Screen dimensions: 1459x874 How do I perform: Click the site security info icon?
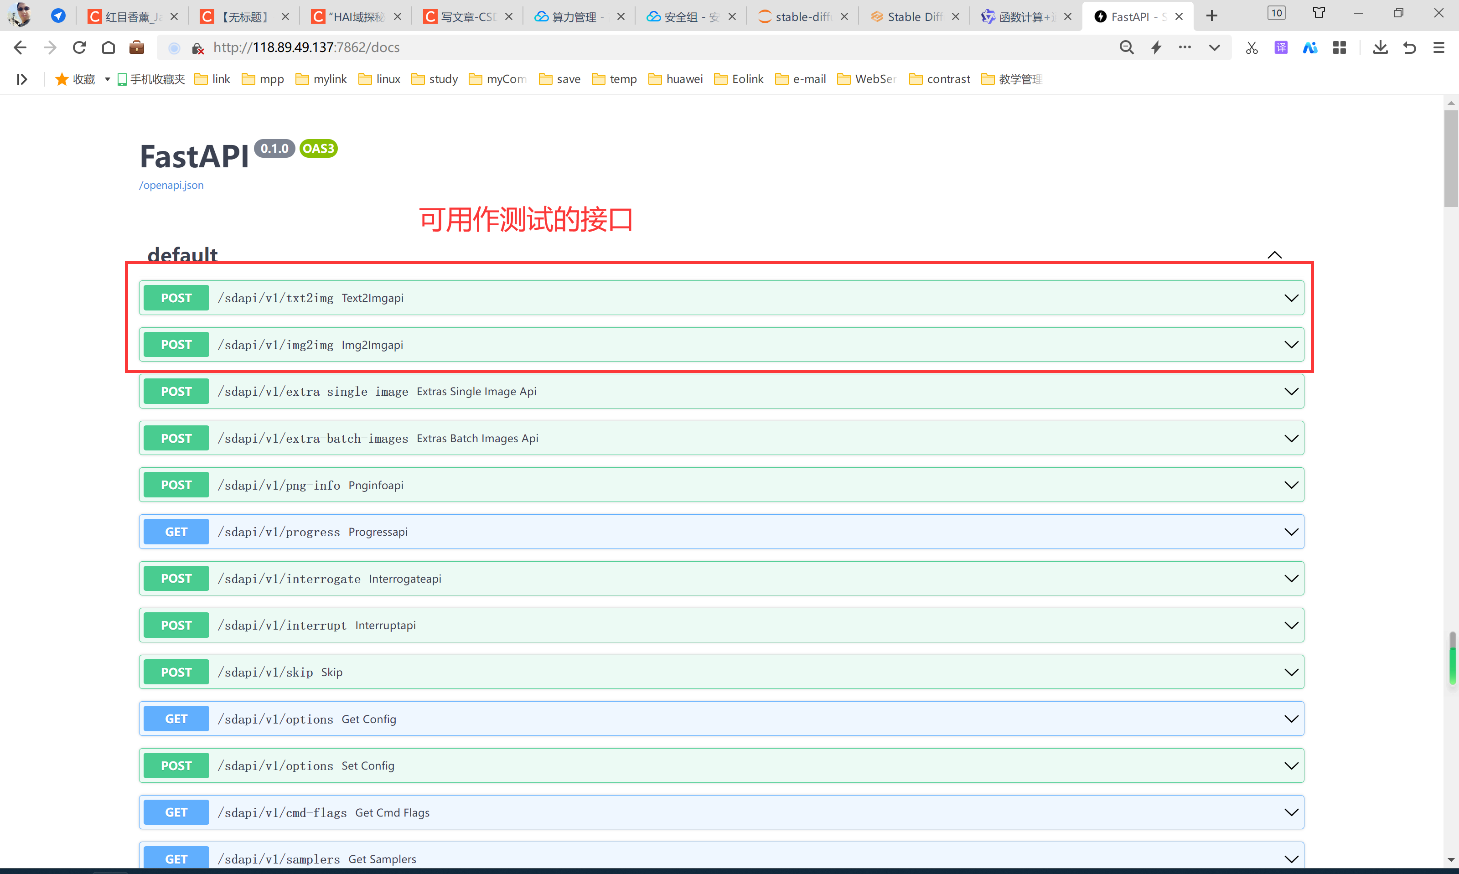[x=198, y=48]
